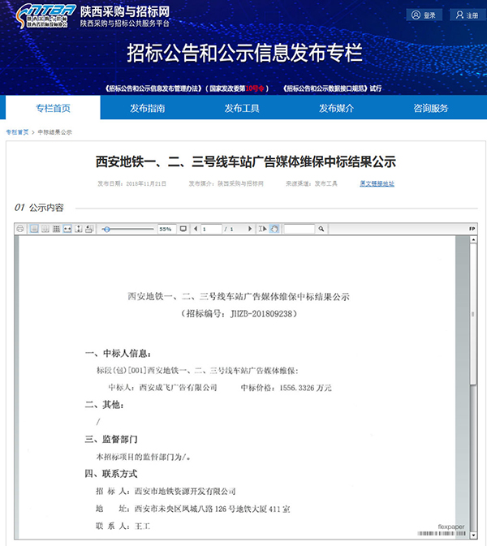This screenshot has height=546, width=487.
Task: Open the 发布媒介 tab
Action: [x=336, y=108]
